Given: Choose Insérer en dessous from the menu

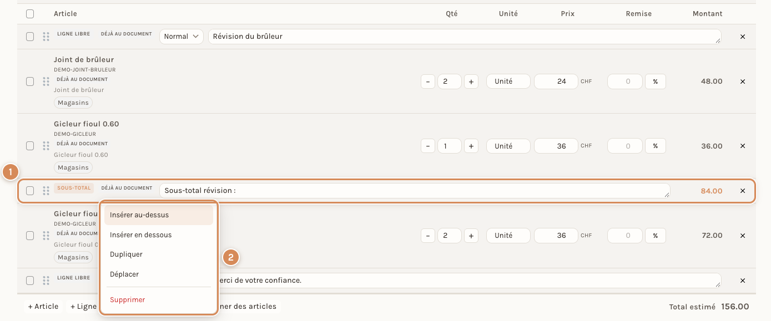Looking at the screenshot, I should click(159, 235).
